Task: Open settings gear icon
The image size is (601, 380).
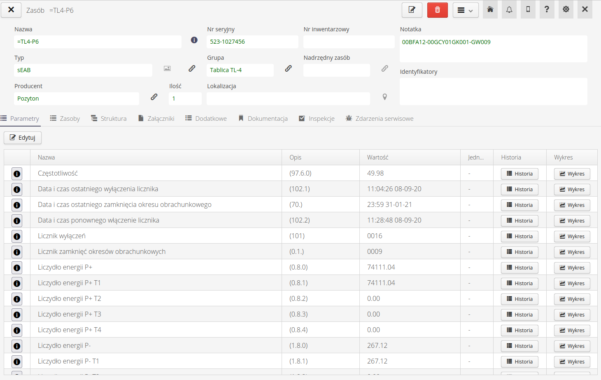Action: coord(566,9)
